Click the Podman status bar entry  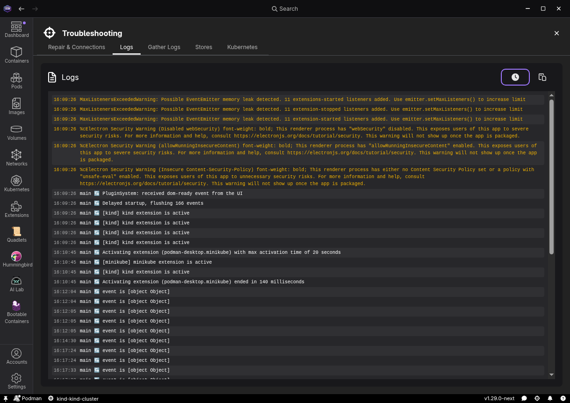28,399
